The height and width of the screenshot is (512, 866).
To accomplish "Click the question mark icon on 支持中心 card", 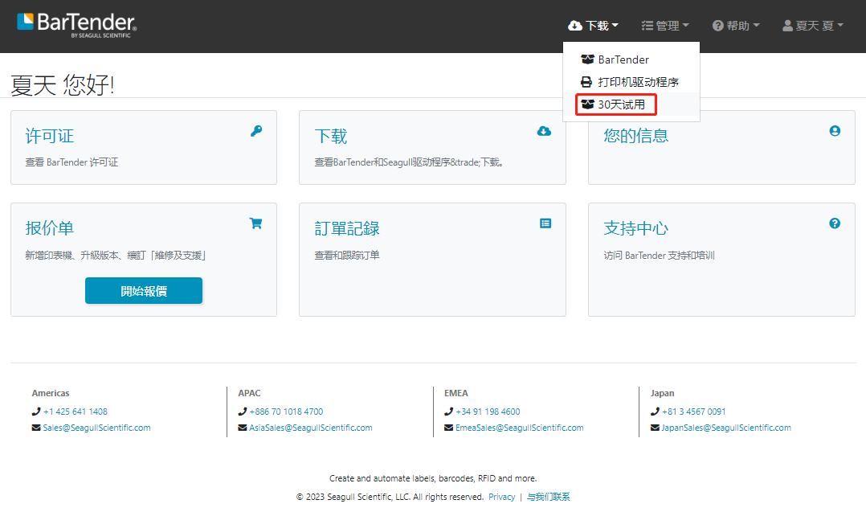I will pos(835,223).
